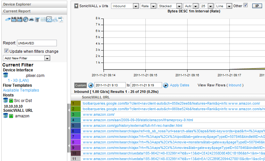This screenshot has width=265, height=161.
Task: Click the blue color swatch for row 6
Action: [76, 131]
